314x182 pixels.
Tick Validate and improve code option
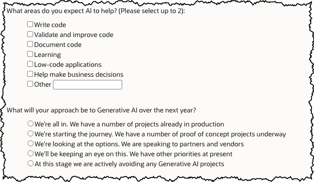pyautogui.click(x=30, y=34)
